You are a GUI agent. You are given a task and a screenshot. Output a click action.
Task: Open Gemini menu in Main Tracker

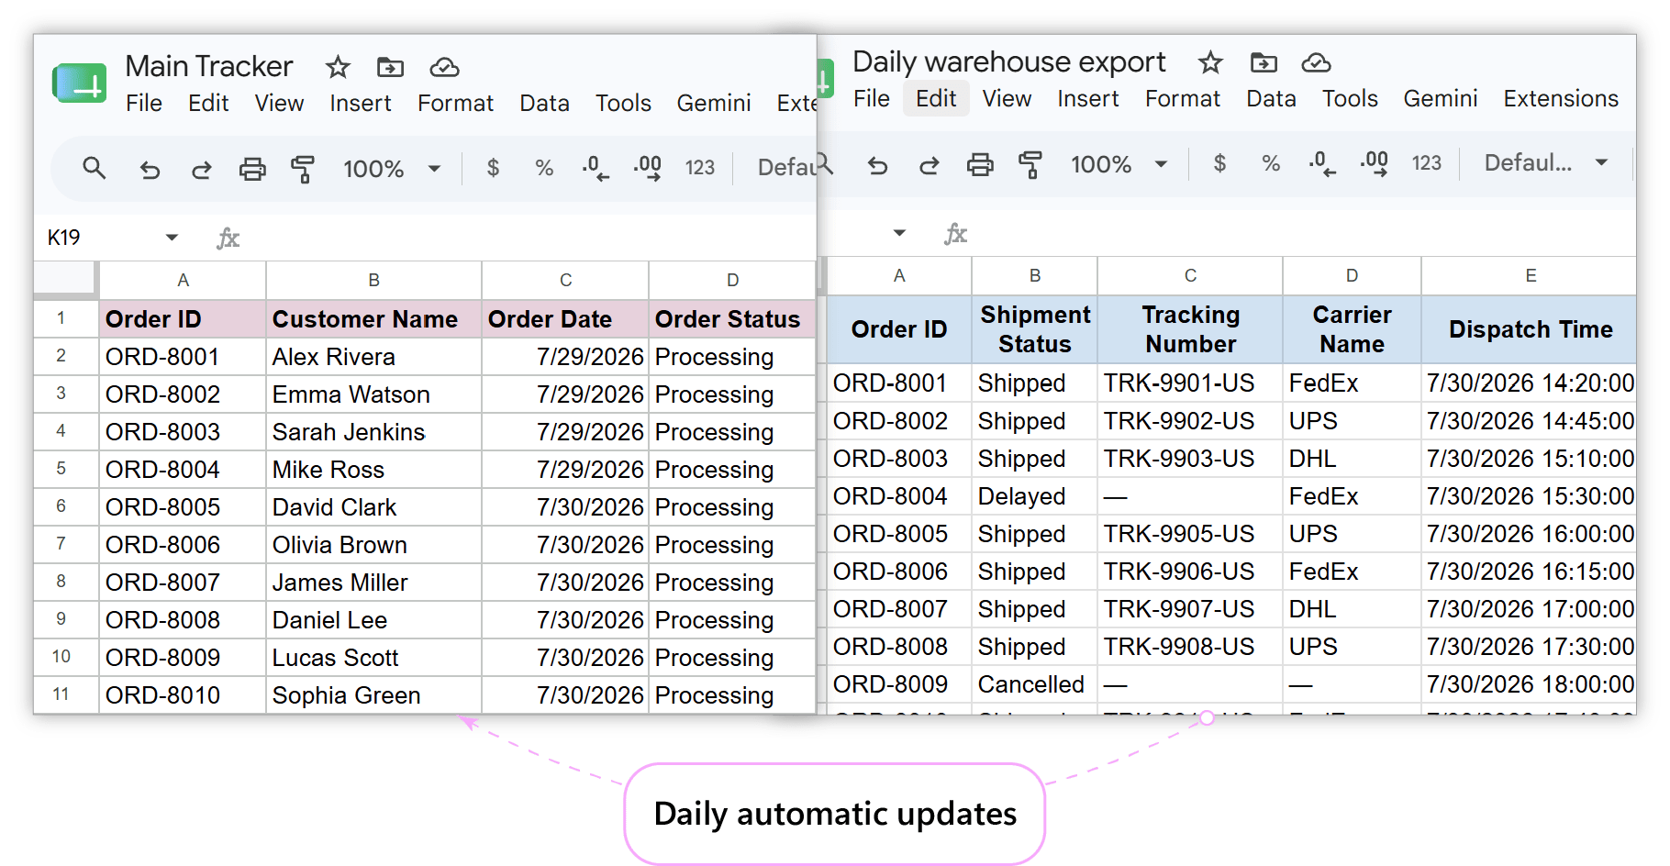pos(714,104)
